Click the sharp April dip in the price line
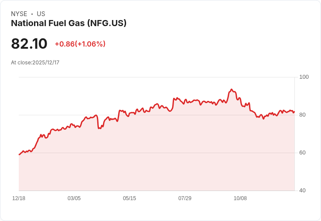This screenshot has height=221, width=321. tap(99, 128)
